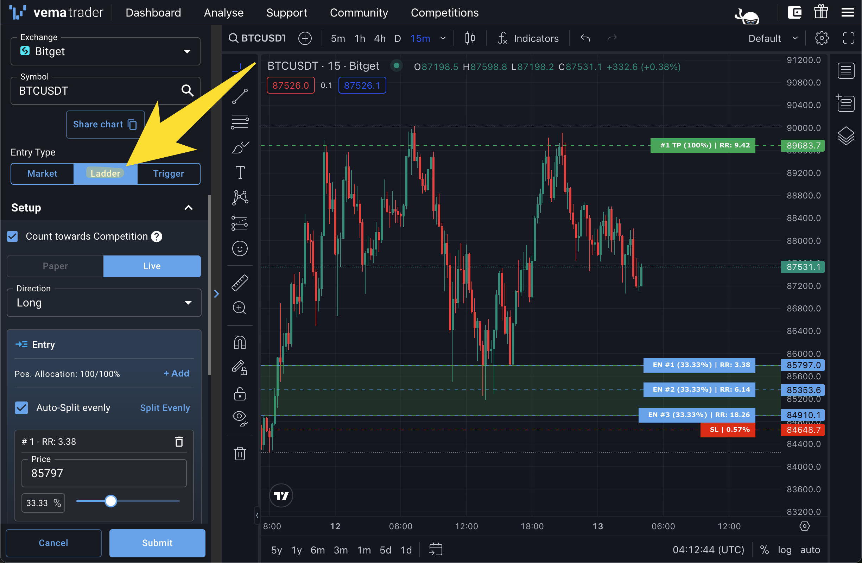Toggle Count towards Competition checkbox
Viewport: 862px width, 563px height.
(13, 236)
